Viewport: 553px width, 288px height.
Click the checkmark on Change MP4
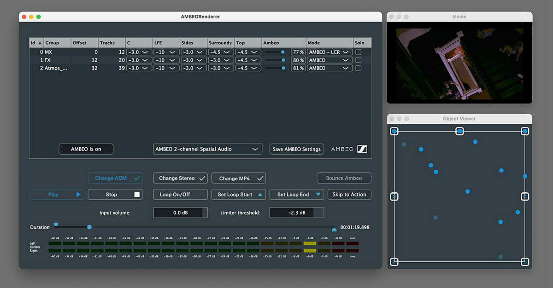point(261,178)
